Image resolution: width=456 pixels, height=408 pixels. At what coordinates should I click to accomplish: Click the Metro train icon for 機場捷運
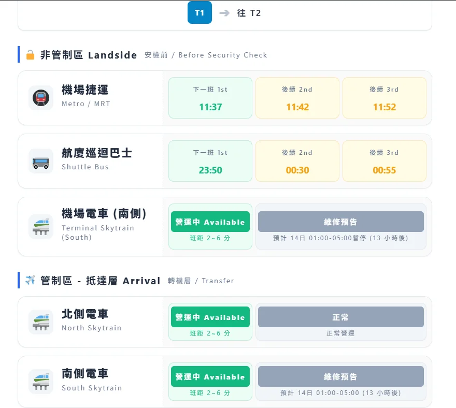41,98
